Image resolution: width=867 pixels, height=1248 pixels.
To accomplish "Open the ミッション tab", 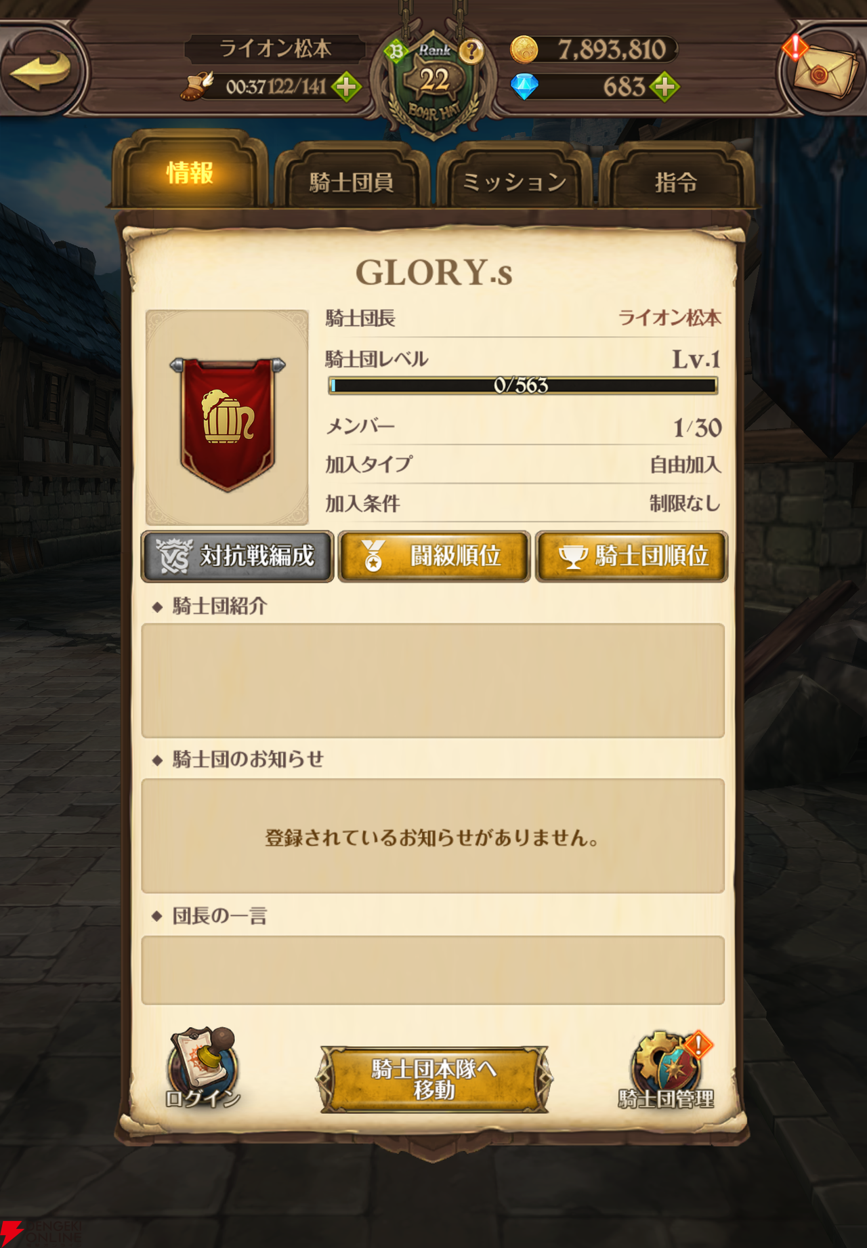I will point(514,180).
